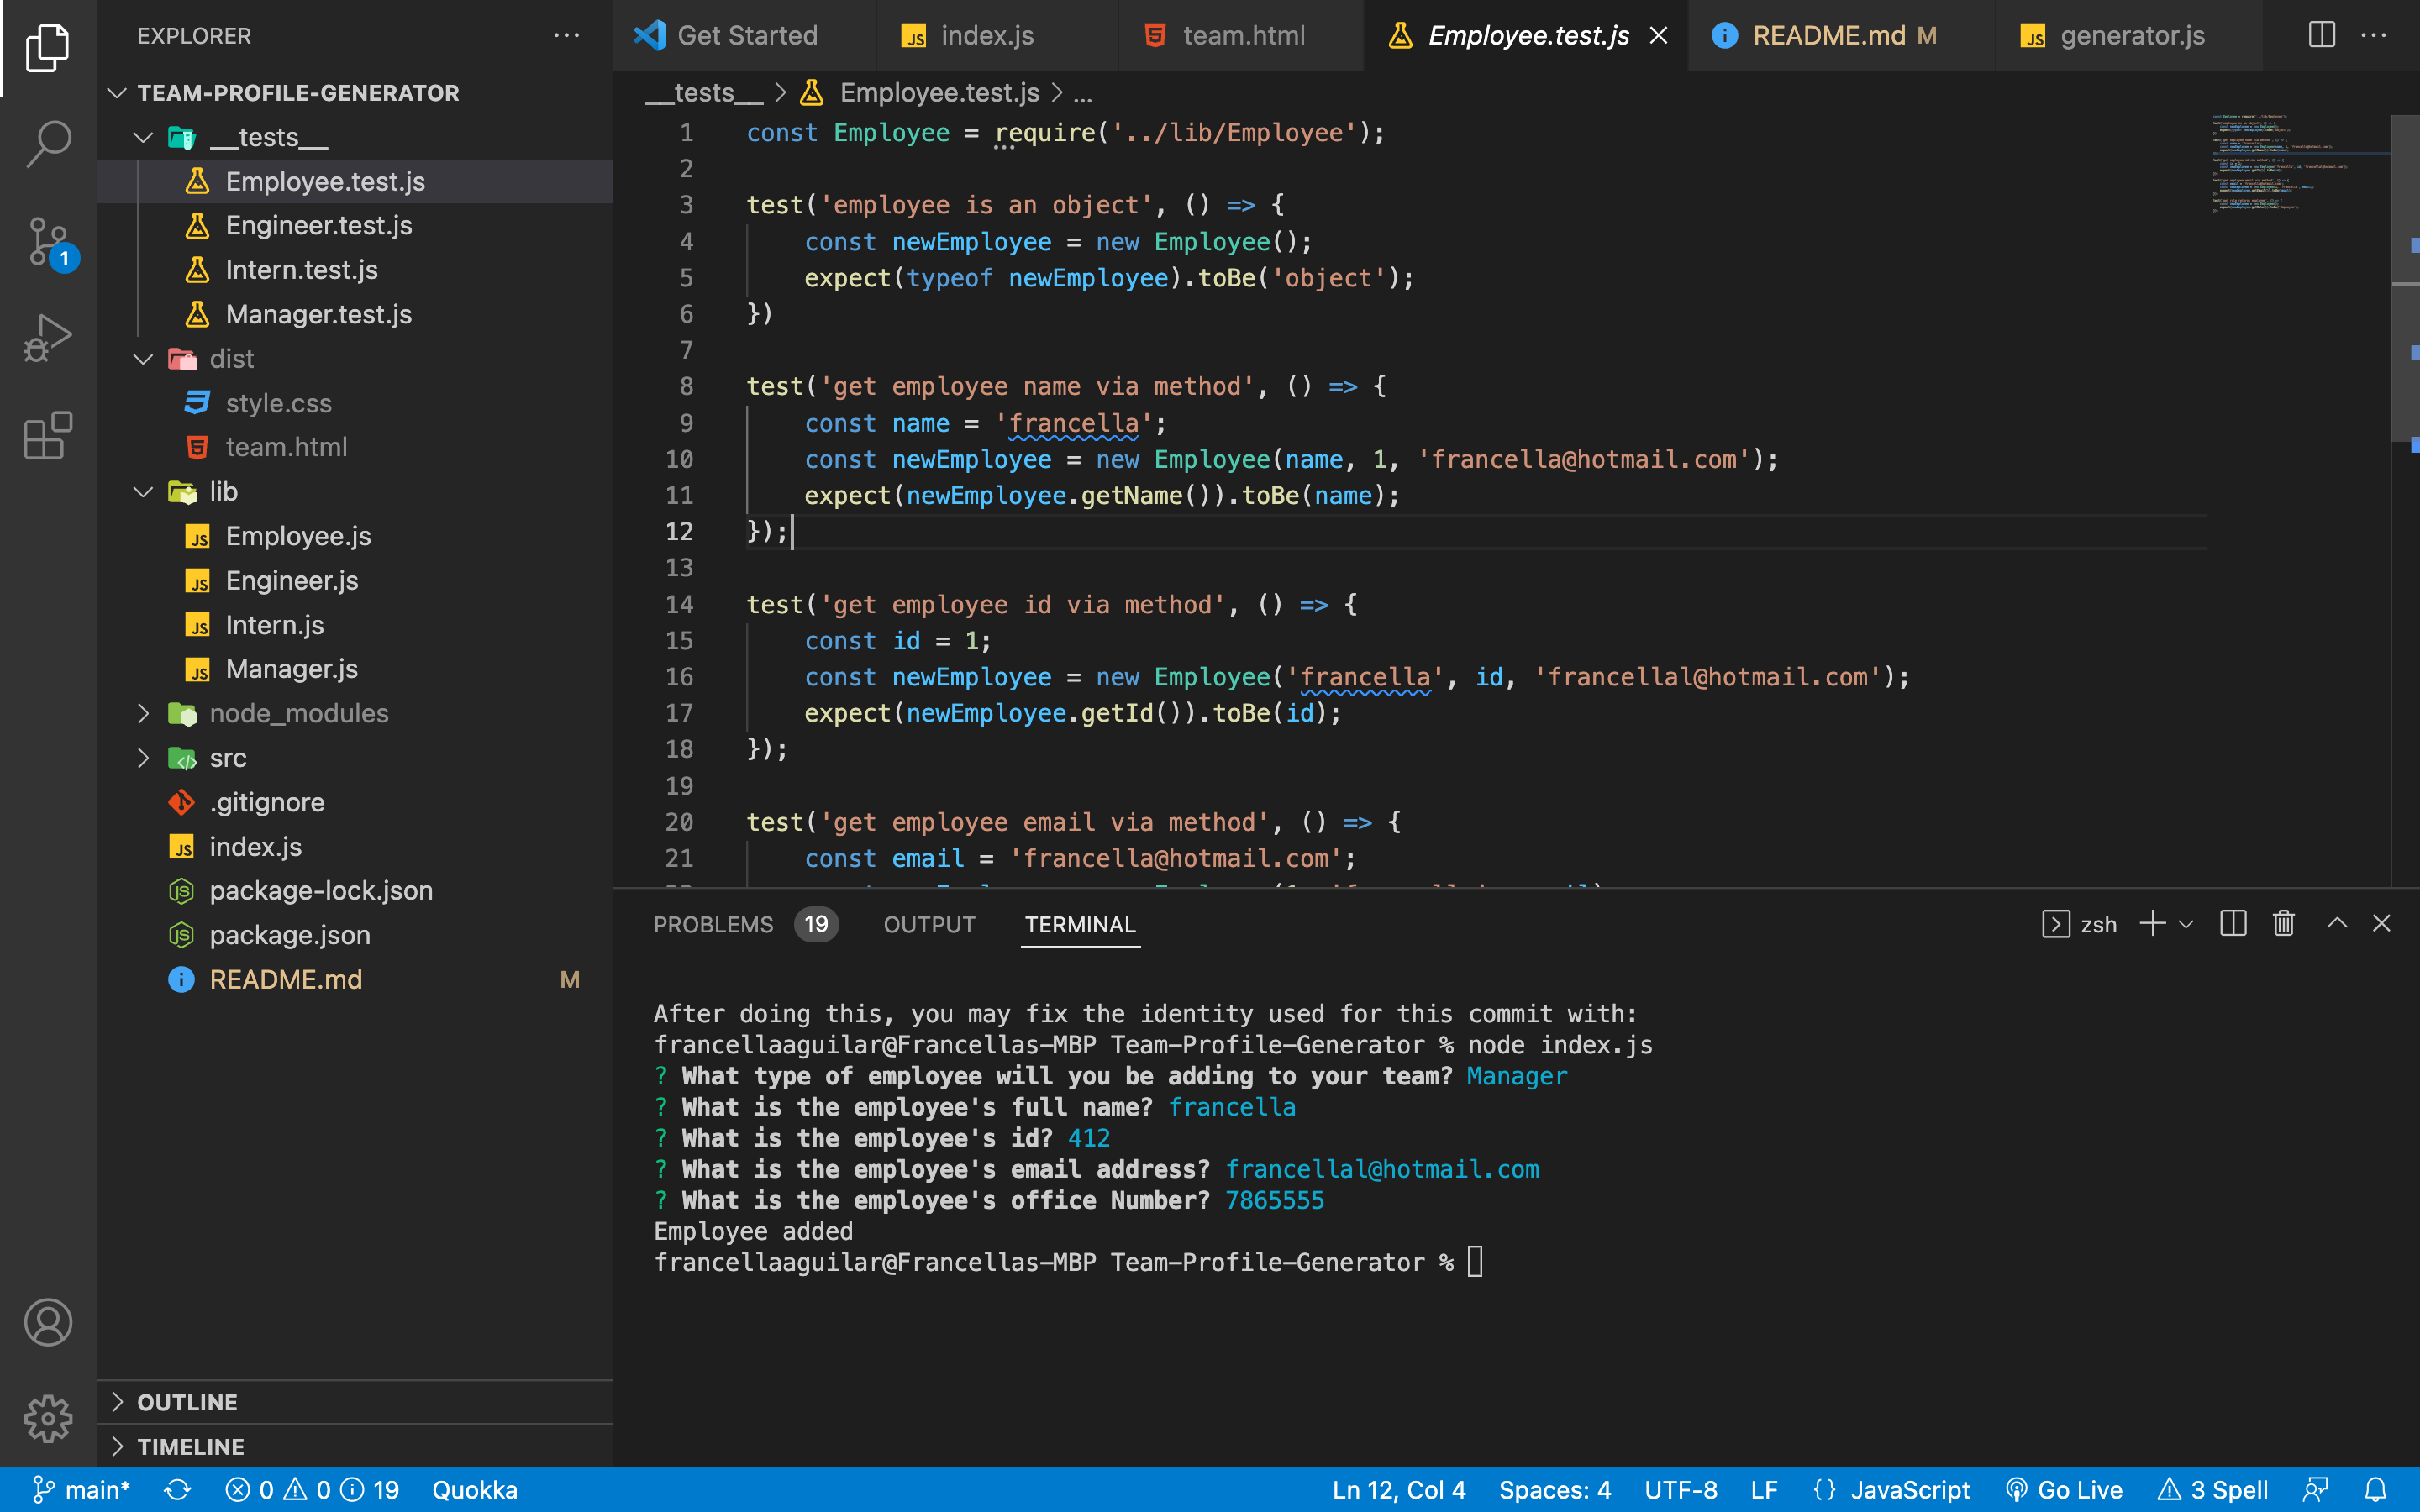Switch to the PROBLEMS panel tab
Image resolution: width=2420 pixels, height=1512 pixels.
pyautogui.click(x=713, y=924)
